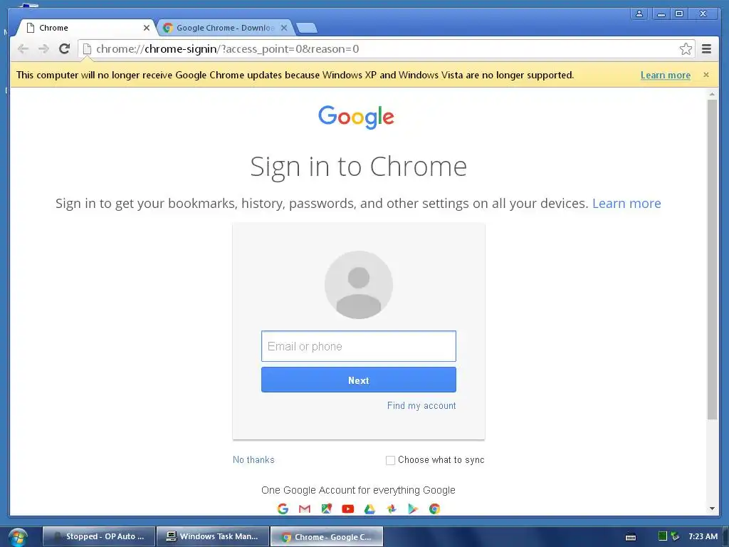Bookmark this page with the star icon
This screenshot has height=547, width=729.
point(686,49)
